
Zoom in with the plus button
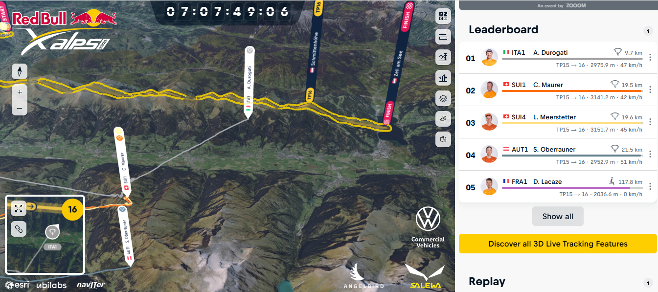pos(20,92)
